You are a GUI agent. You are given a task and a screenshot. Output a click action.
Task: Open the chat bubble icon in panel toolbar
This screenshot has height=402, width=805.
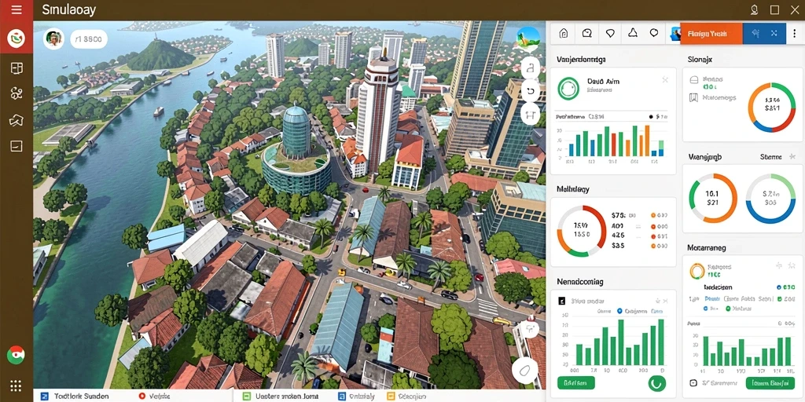(586, 33)
